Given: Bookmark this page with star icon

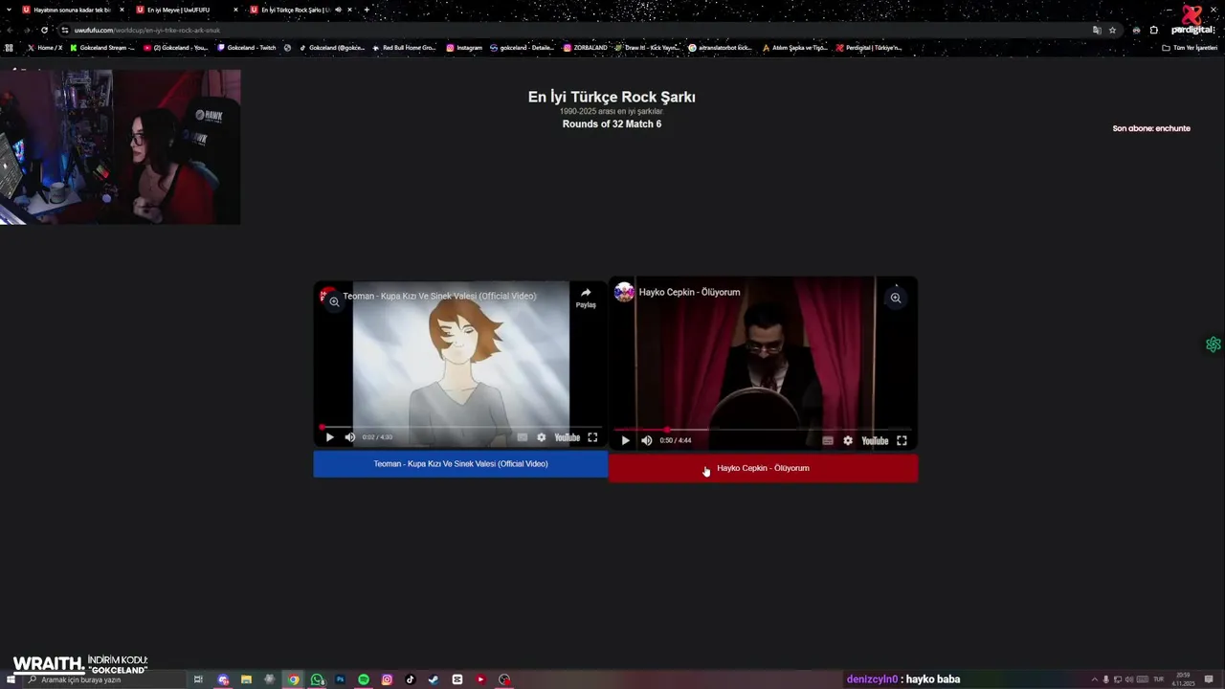Looking at the screenshot, I should [x=1112, y=30].
